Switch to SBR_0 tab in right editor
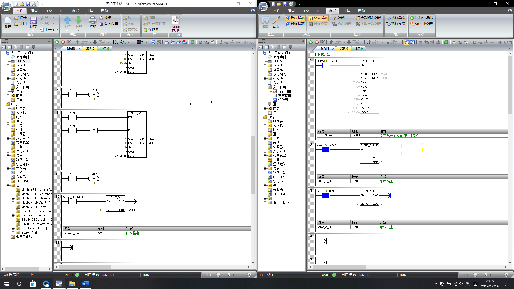 344,48
